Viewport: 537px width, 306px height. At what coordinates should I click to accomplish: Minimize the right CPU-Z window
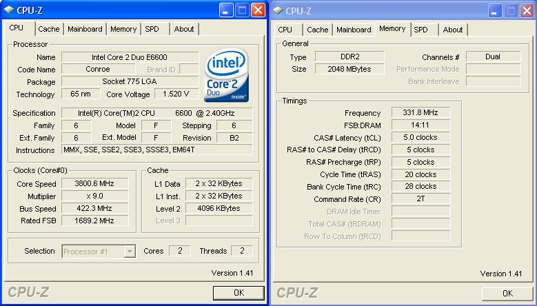(x=494, y=11)
